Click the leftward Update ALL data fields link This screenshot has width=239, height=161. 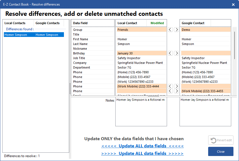coord(142,146)
